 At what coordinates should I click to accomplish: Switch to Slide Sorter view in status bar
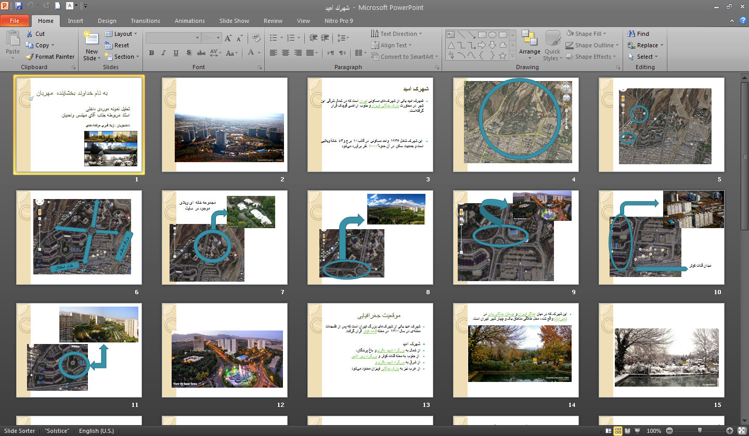[618, 431]
